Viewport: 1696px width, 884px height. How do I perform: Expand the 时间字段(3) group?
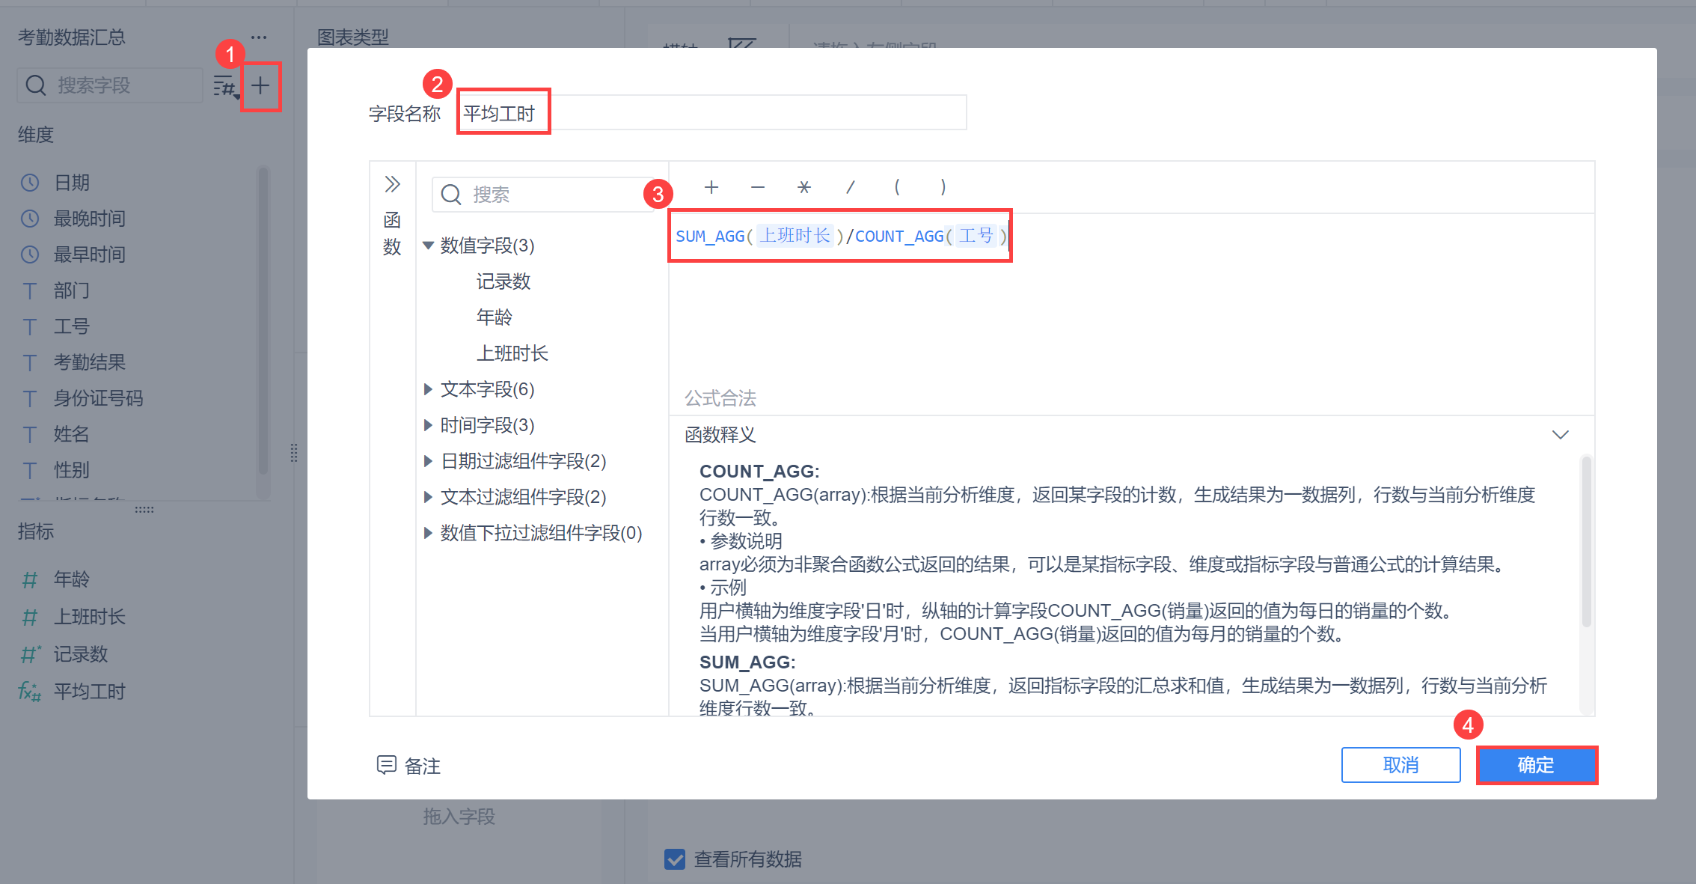[429, 425]
